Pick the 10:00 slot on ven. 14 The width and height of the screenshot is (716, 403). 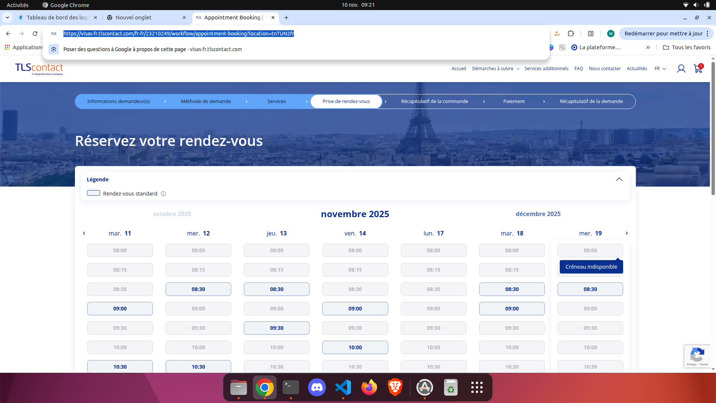pos(355,347)
